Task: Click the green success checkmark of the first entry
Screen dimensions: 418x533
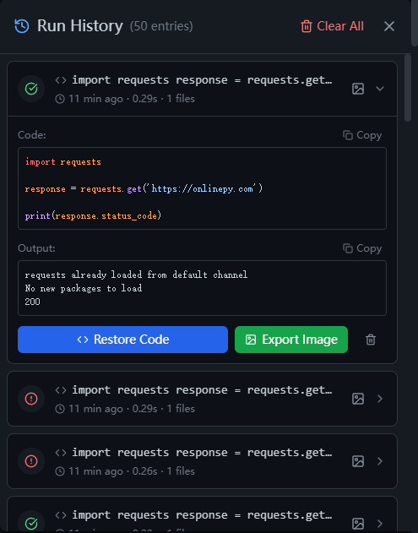Action: pyautogui.click(x=31, y=89)
